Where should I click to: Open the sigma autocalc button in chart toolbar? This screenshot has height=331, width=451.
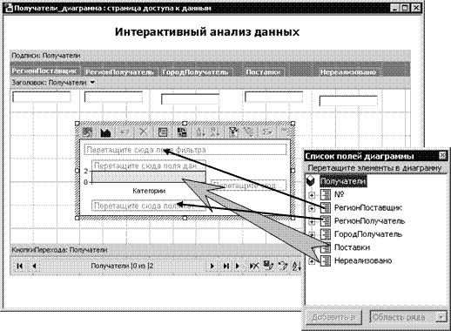coord(267,132)
